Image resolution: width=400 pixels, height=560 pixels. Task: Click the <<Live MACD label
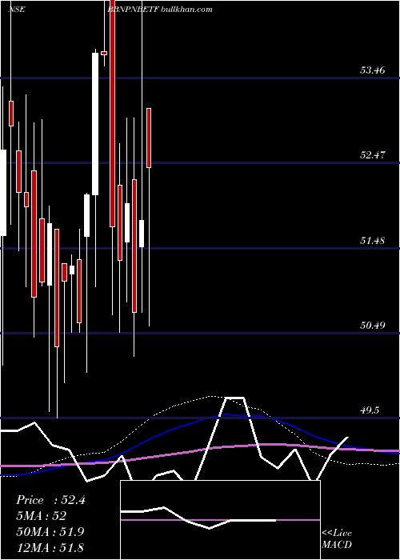click(337, 539)
